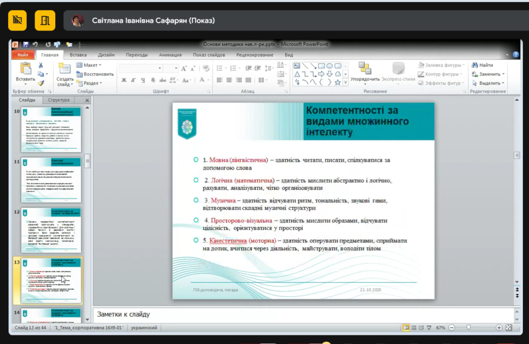Toggle italic К formatting

[x=134, y=80]
